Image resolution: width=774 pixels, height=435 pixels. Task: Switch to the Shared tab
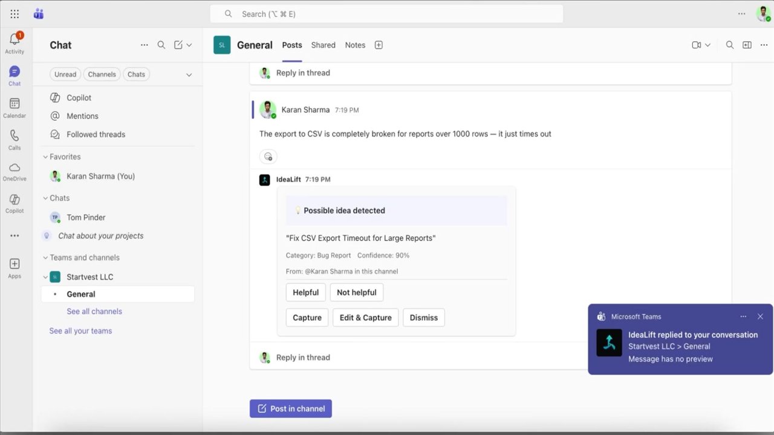pyautogui.click(x=324, y=45)
